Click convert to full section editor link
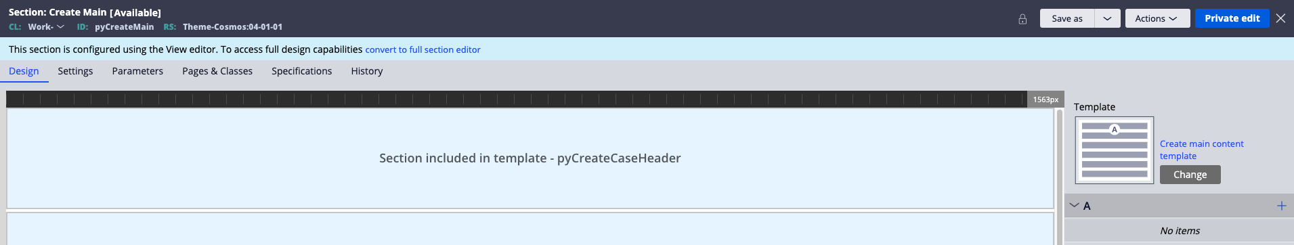This screenshot has width=1294, height=245. (423, 49)
